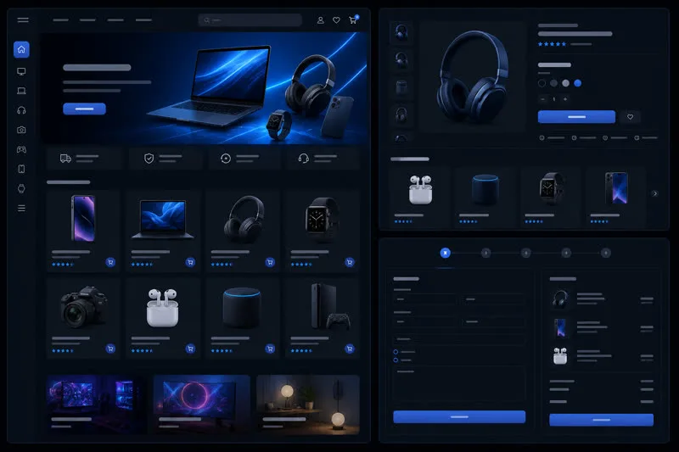Select the laptop category icon in sidebar
Viewport: 679px width, 452px height.
pos(21,91)
